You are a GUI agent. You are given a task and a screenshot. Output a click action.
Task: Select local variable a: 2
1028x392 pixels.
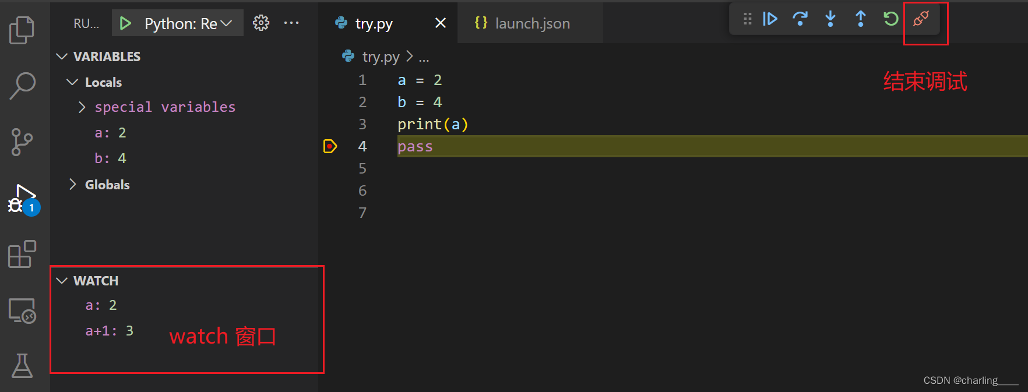click(x=110, y=133)
